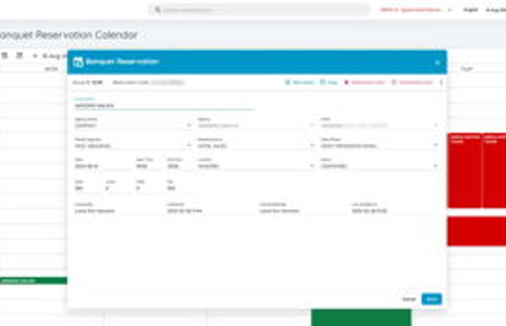This screenshot has width=506, height=326.
Task: Click the pink cancel-reservation action in toolbar
Action: coord(412,82)
